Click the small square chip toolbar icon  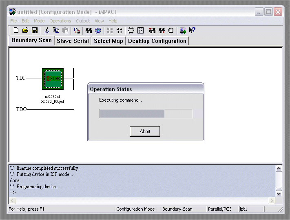(x=171, y=31)
